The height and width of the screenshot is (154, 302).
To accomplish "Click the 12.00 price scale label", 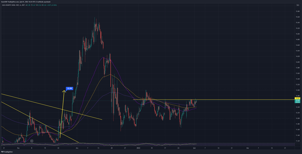I will pos(297,118).
